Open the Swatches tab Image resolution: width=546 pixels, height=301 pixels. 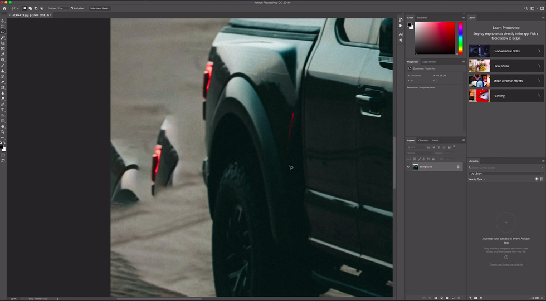pyautogui.click(x=422, y=18)
